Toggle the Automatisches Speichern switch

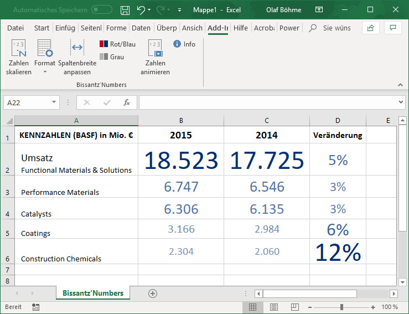101,10
